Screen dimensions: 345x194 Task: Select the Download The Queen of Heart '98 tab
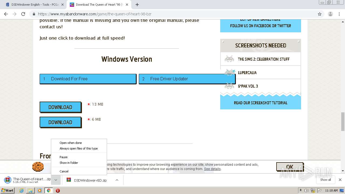[x=99, y=5]
